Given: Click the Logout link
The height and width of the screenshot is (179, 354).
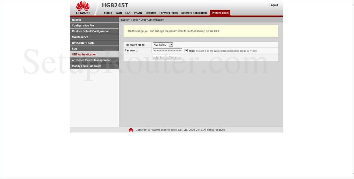Looking at the screenshot, I should tap(274, 5).
